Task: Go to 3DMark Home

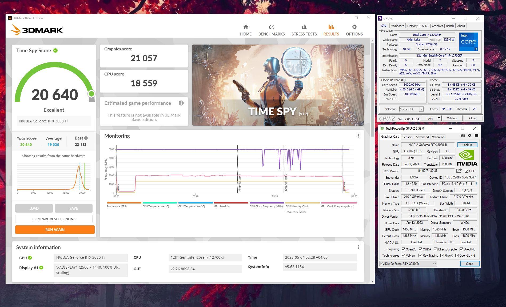Action: 245,30
